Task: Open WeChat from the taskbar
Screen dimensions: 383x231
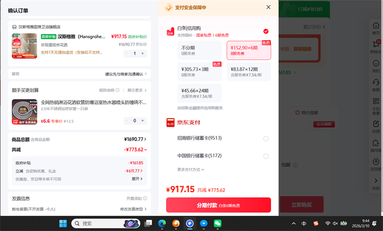Action: [x=217, y=223]
